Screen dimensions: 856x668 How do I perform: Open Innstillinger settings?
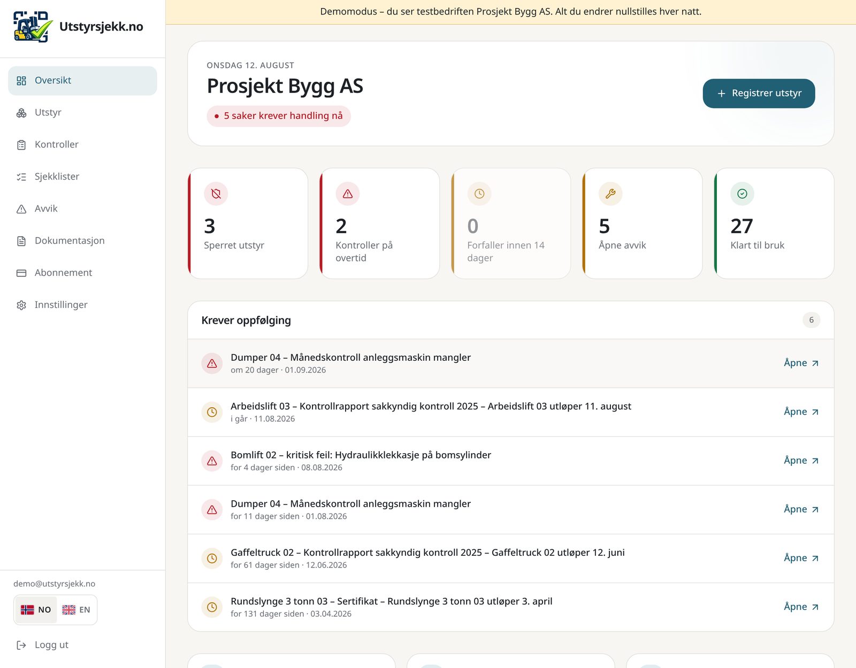coord(82,305)
